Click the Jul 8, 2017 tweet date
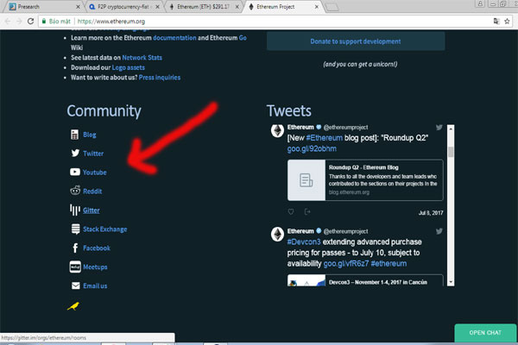The width and height of the screenshot is (518, 345). click(431, 213)
